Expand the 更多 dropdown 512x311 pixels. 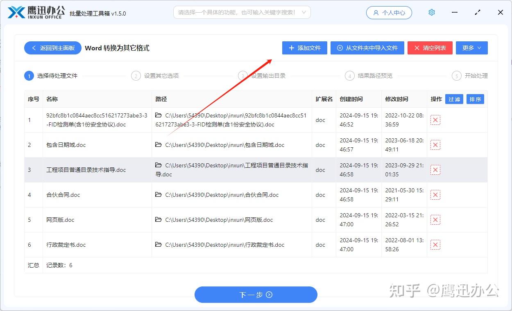pos(471,48)
